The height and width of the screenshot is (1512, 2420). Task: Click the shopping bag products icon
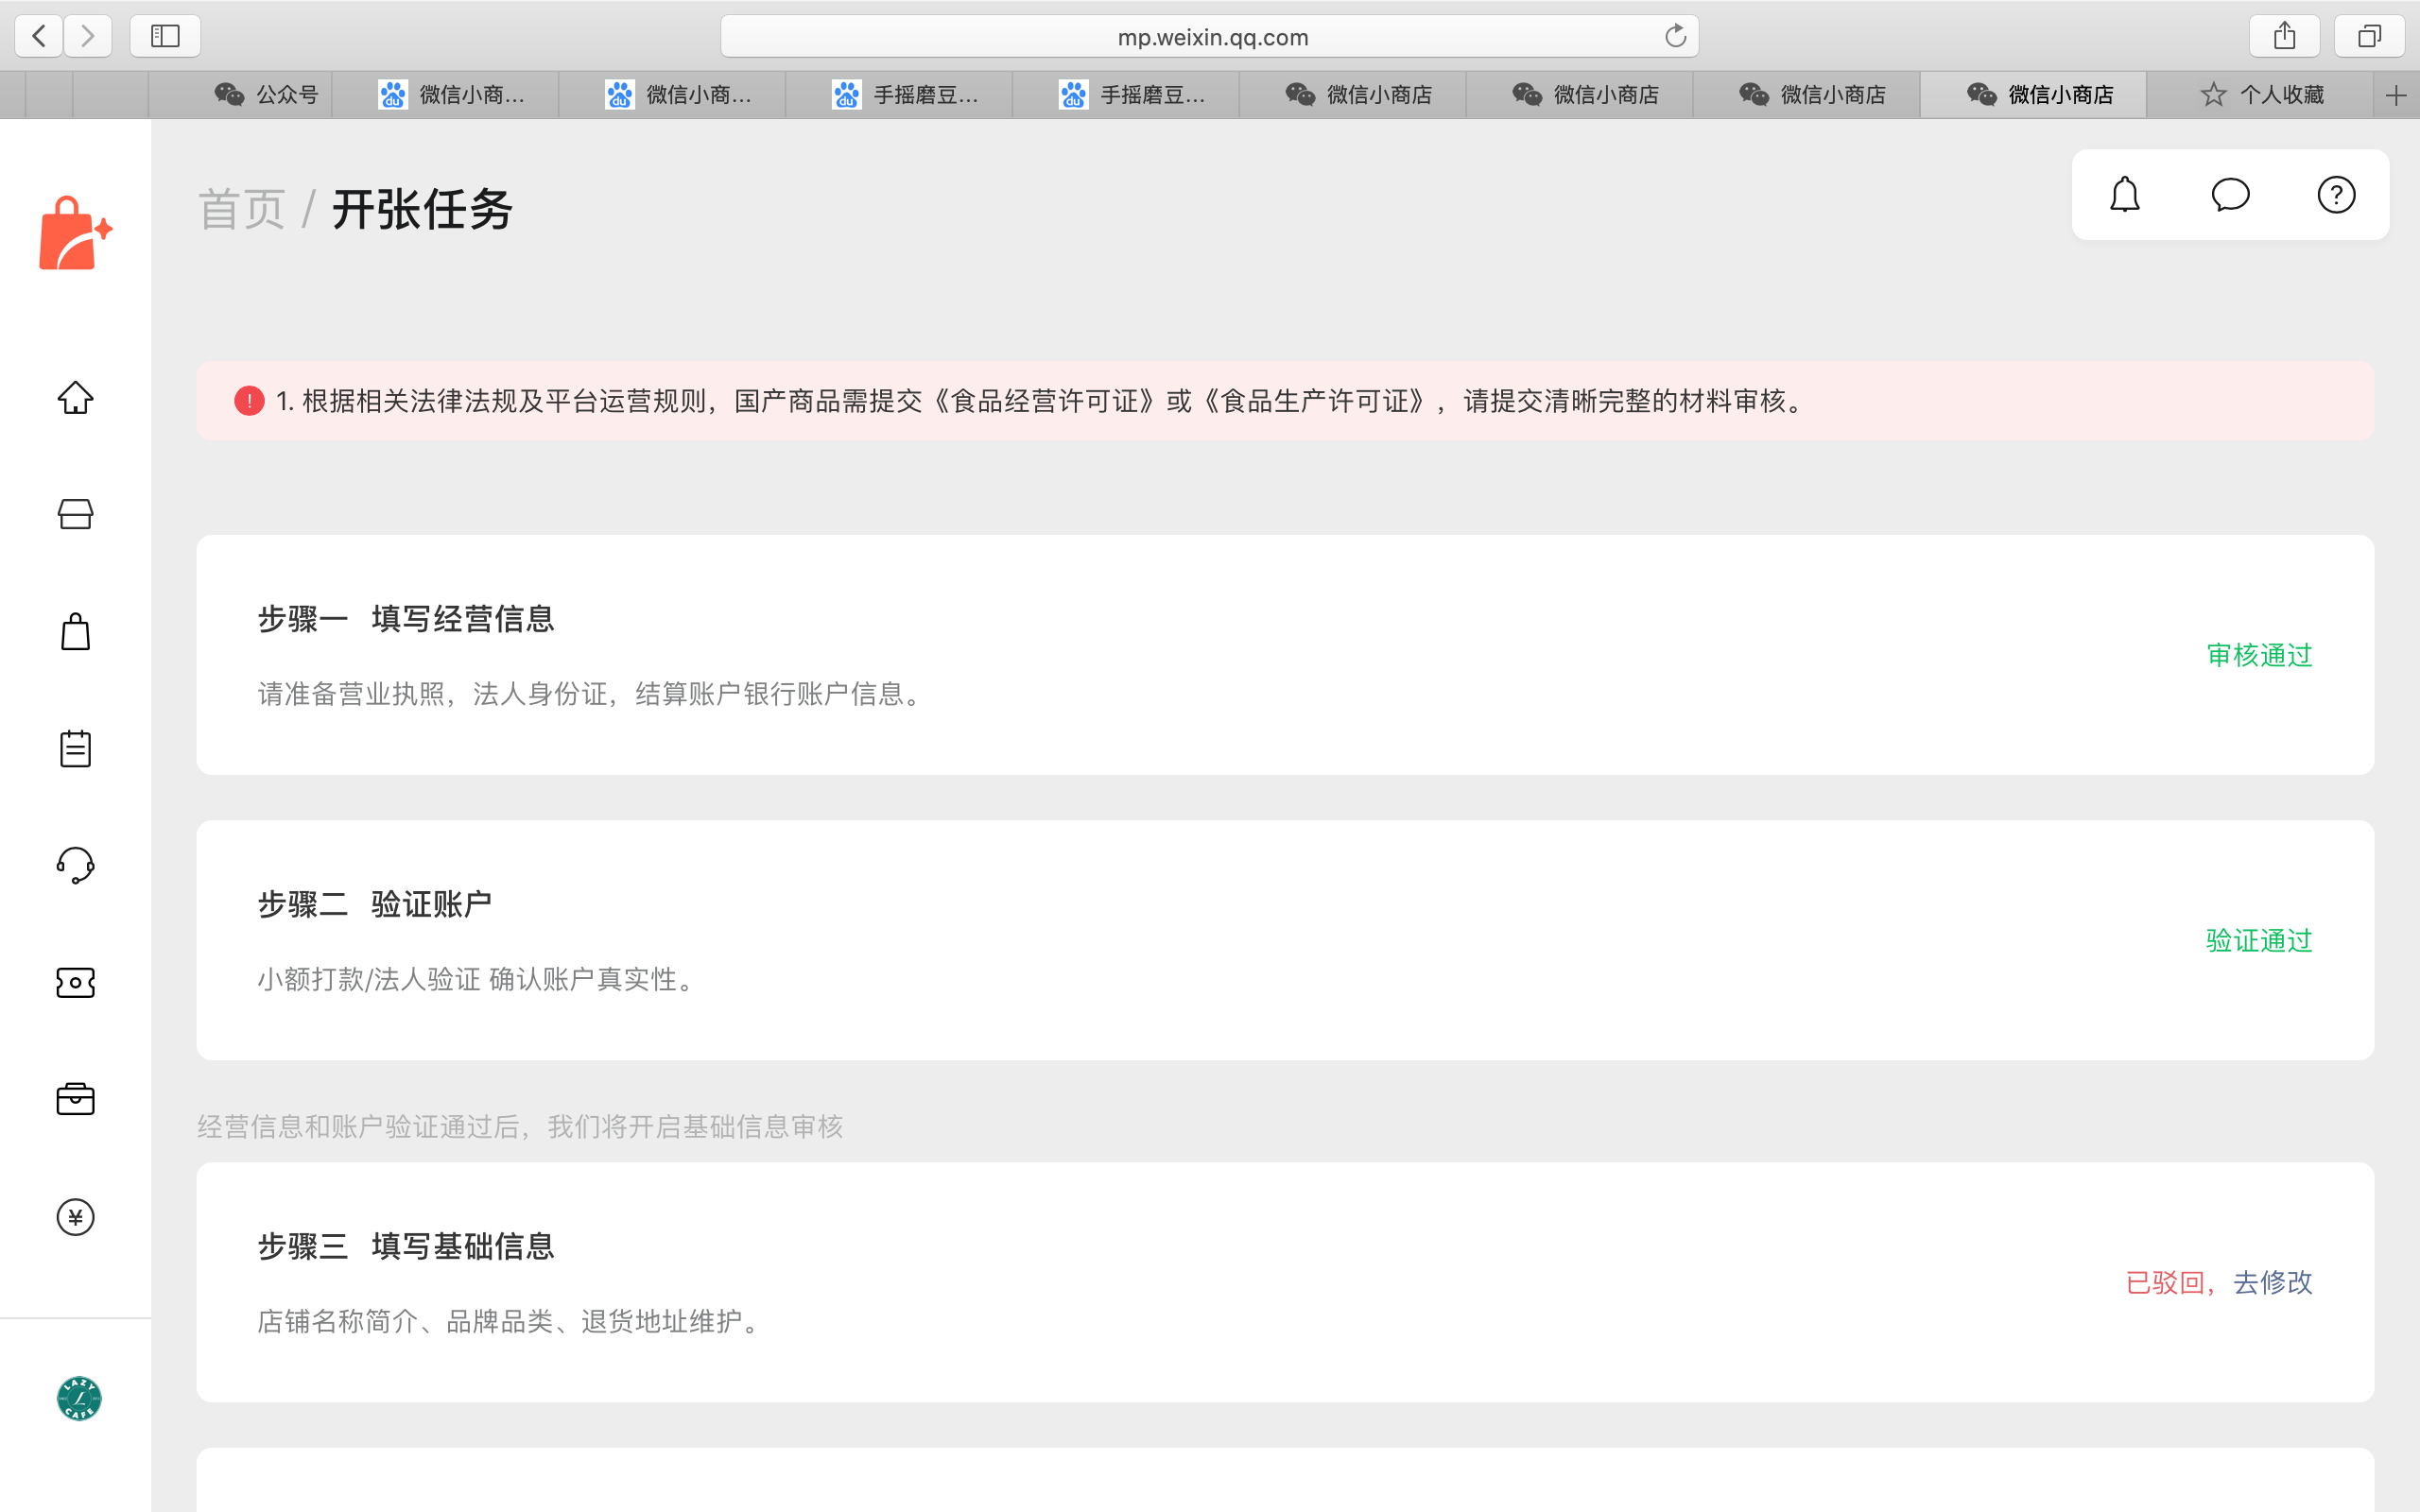pos(75,632)
